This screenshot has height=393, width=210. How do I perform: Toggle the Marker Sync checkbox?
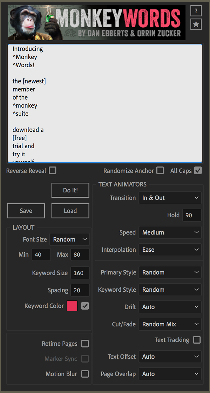[x=85, y=359]
